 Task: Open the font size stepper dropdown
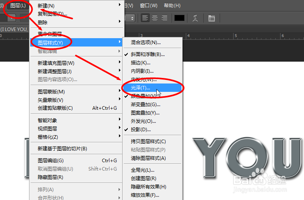click(132, 18)
